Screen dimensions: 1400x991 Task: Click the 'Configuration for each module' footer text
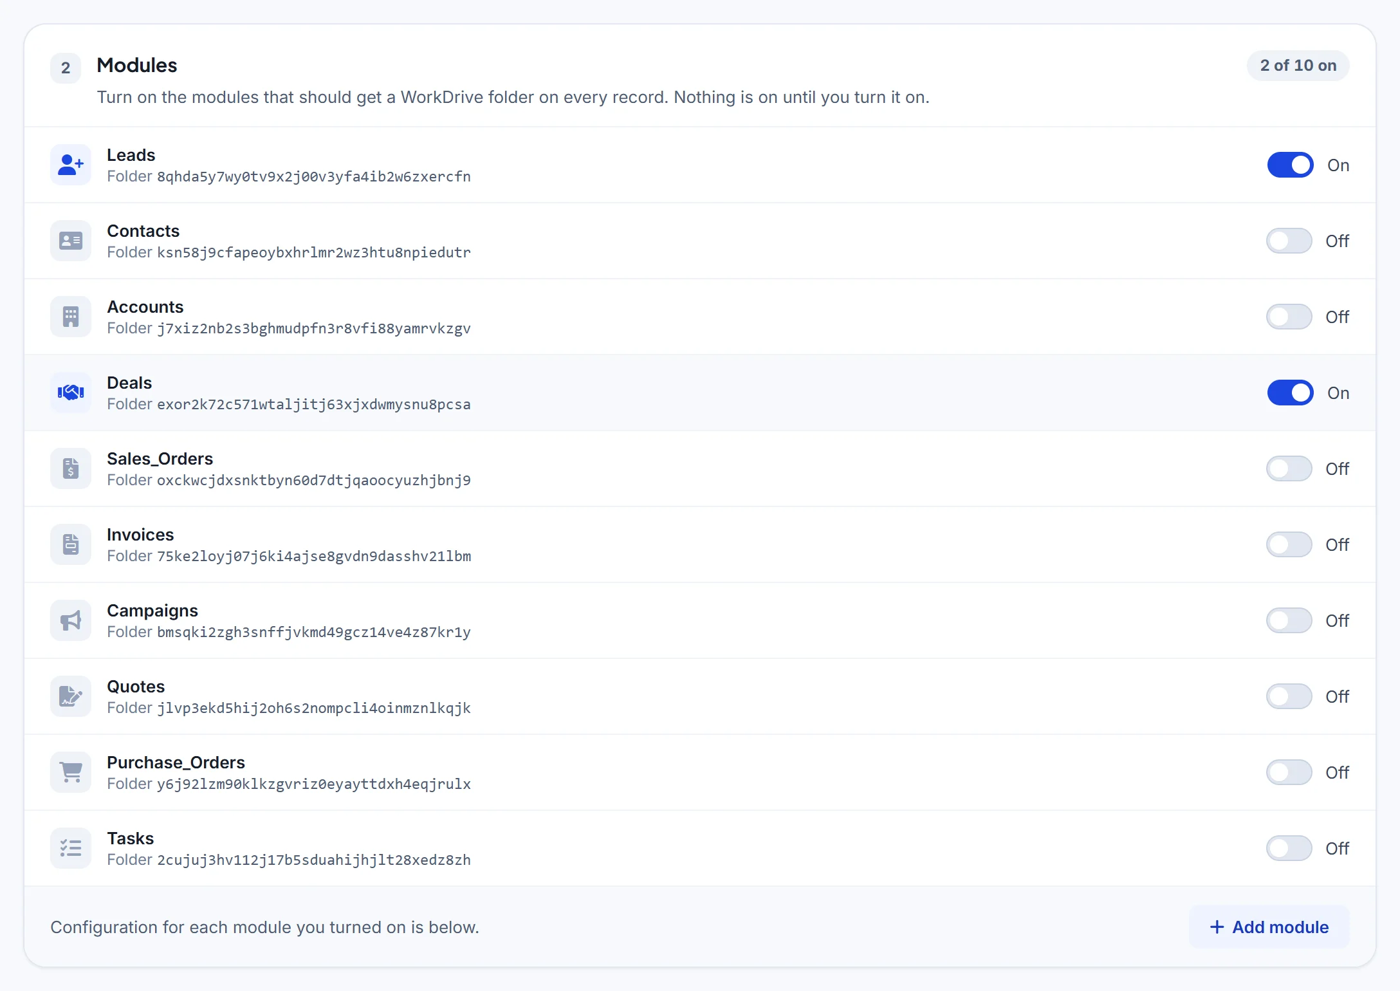coord(264,927)
